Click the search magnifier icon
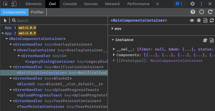 (14, 20)
